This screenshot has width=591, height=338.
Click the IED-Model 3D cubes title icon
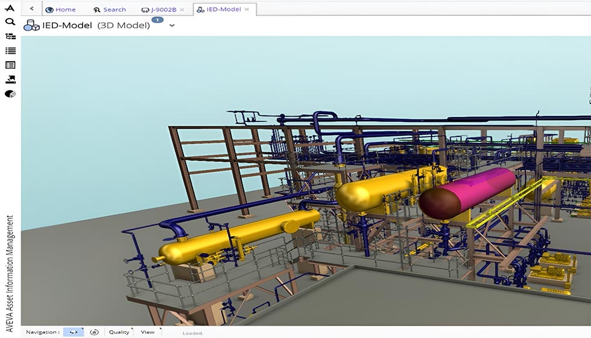tap(31, 26)
